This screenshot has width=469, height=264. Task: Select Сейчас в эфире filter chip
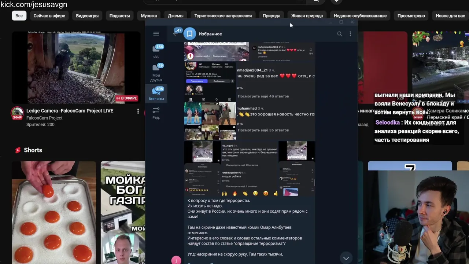point(49,16)
